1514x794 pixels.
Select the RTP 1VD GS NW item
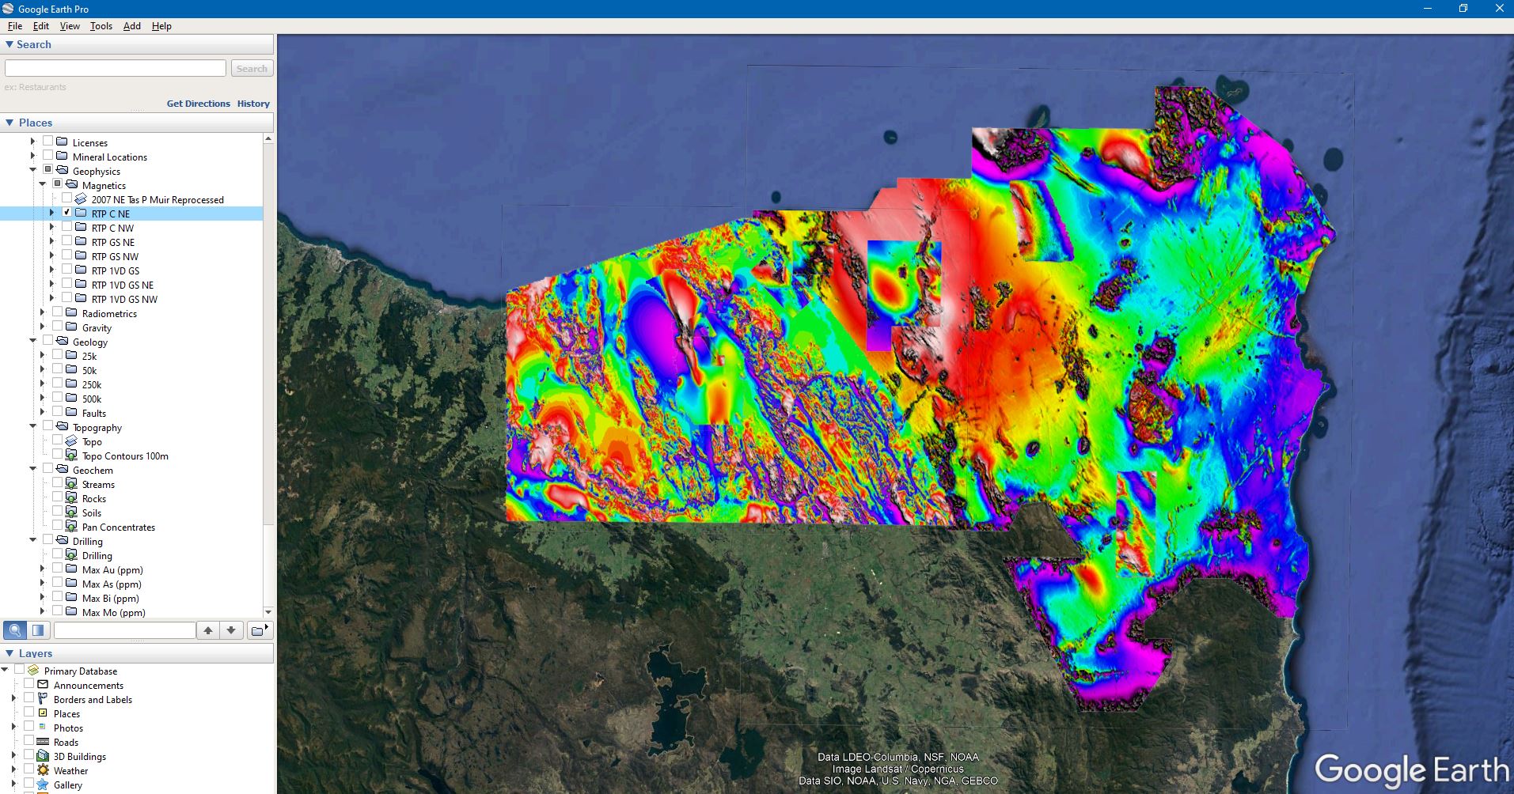[x=124, y=299]
